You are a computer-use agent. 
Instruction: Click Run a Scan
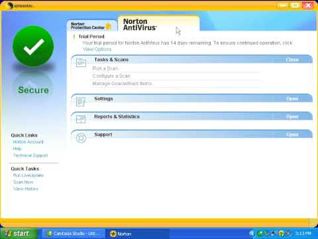pos(105,68)
